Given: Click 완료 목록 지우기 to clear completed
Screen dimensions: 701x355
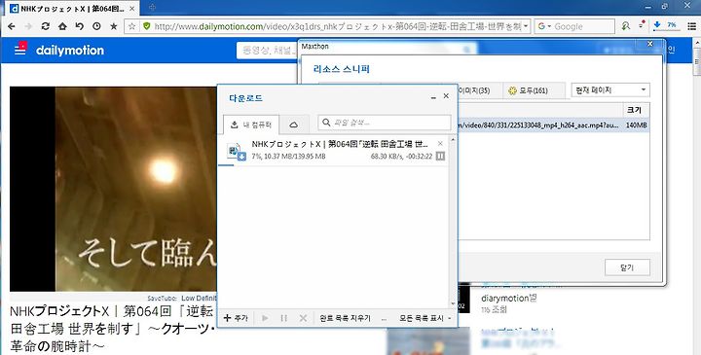Looking at the screenshot, I should pos(345,318).
